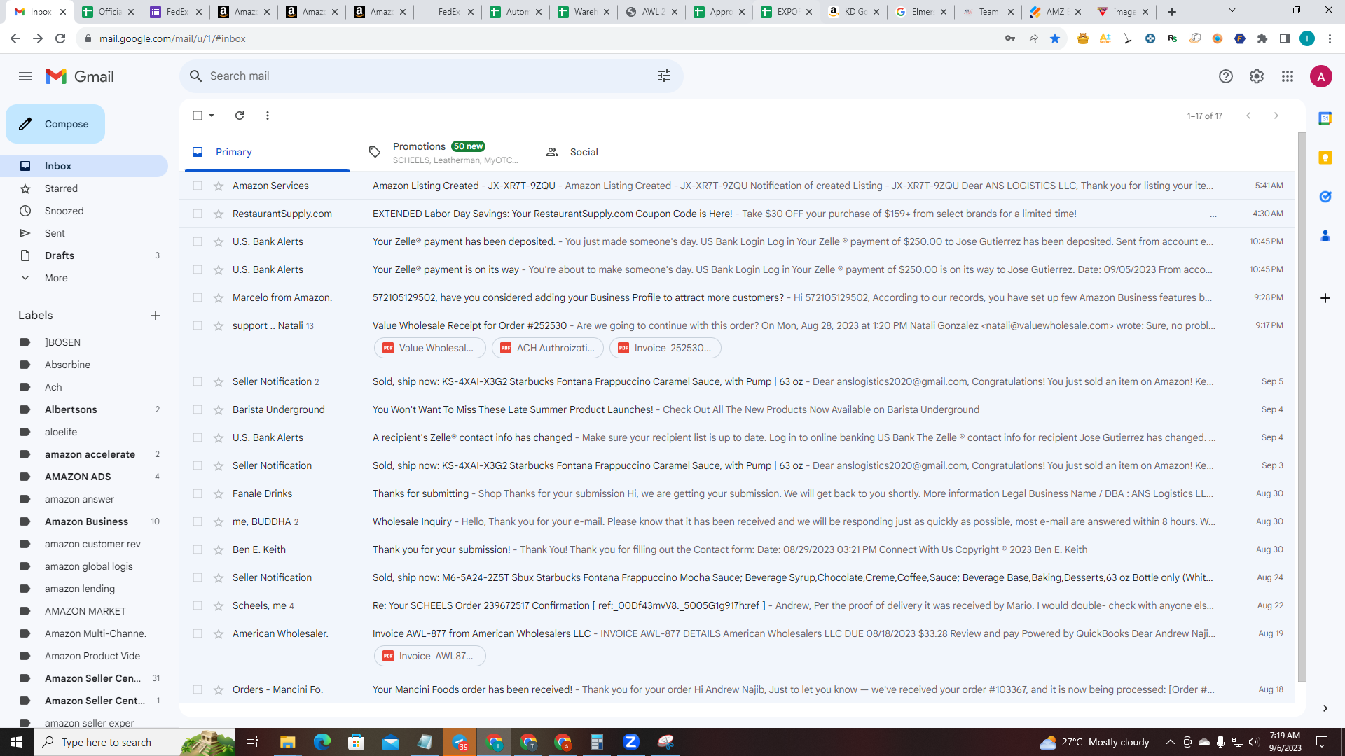Click the inbox vertical scrollbar
1345x756 pixels.
coord(1302,406)
